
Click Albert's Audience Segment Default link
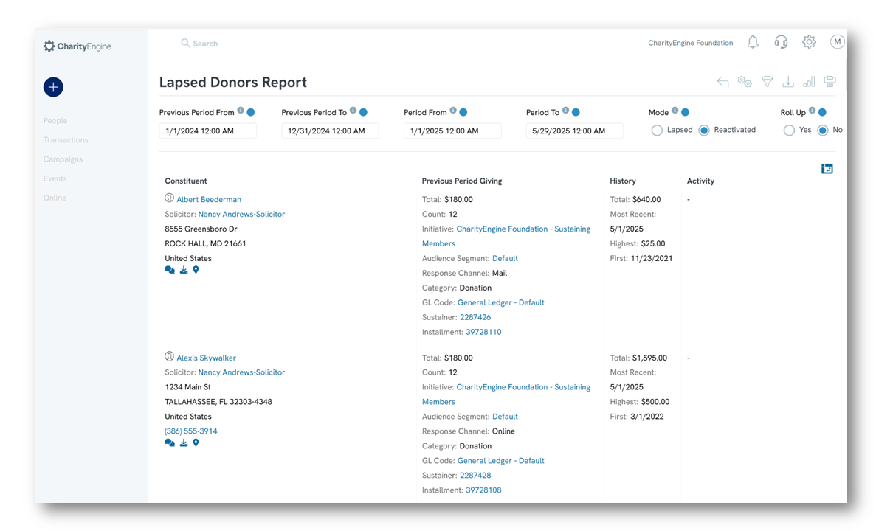(x=505, y=259)
